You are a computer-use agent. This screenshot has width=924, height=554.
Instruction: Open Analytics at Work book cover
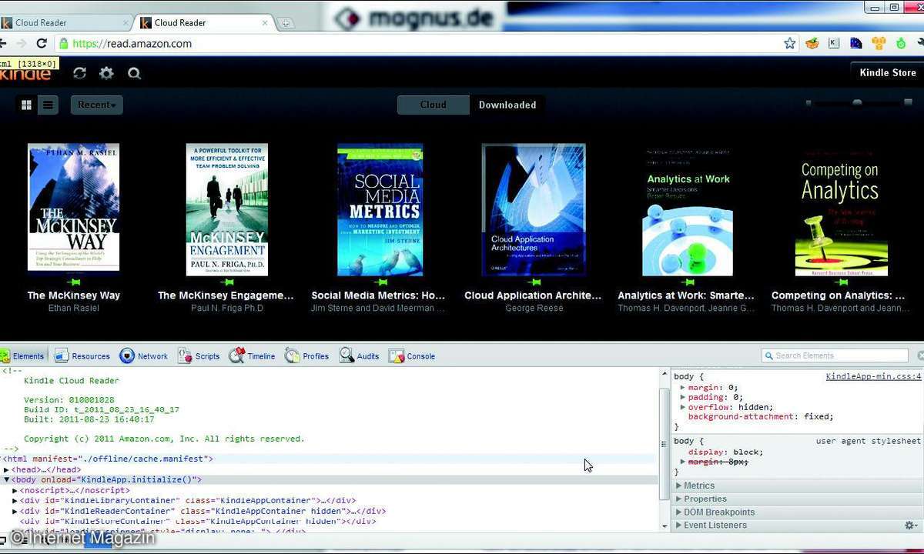(687, 212)
